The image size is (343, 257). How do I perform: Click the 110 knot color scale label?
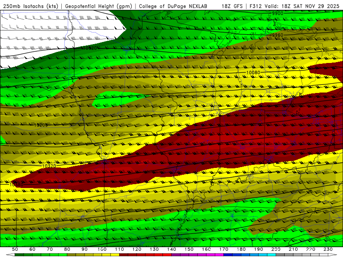[x=120, y=249]
